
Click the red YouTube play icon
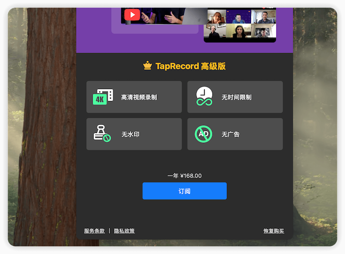pos(132,15)
